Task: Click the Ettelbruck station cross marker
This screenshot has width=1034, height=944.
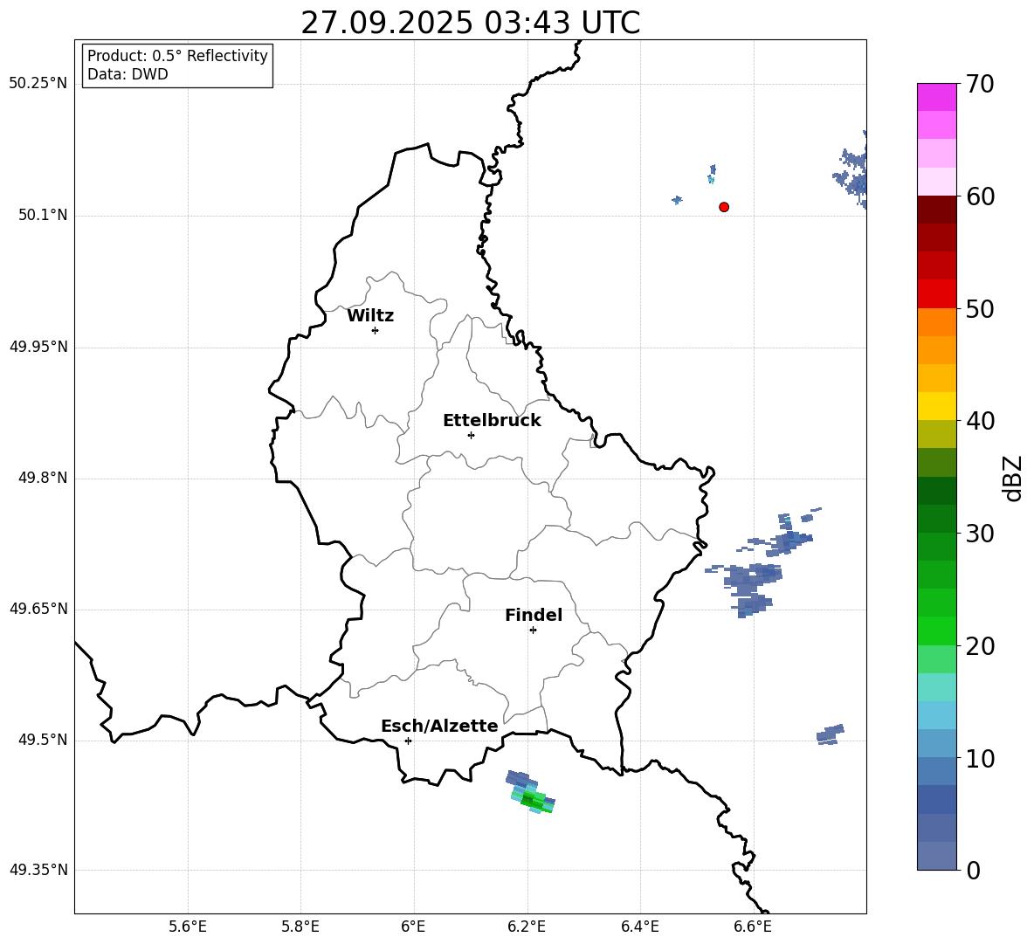Action: [x=471, y=435]
